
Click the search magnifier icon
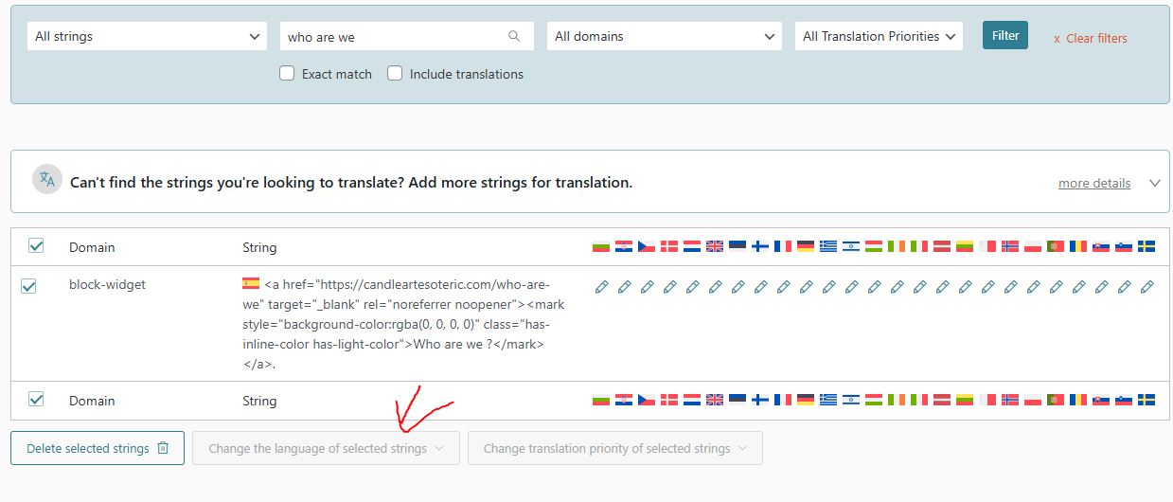pos(514,37)
